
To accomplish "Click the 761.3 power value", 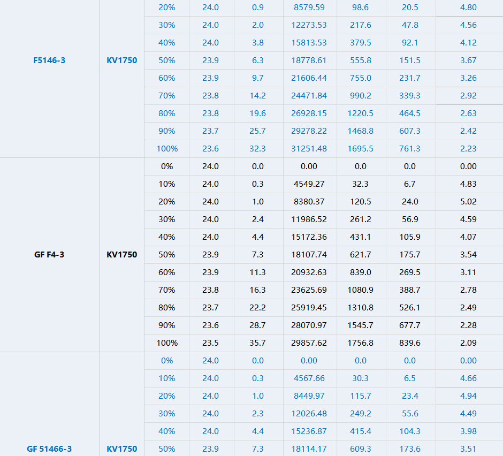I will click(x=409, y=149).
